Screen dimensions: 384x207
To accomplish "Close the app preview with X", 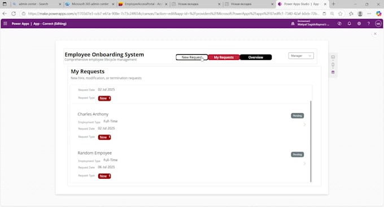I will (375, 34).
